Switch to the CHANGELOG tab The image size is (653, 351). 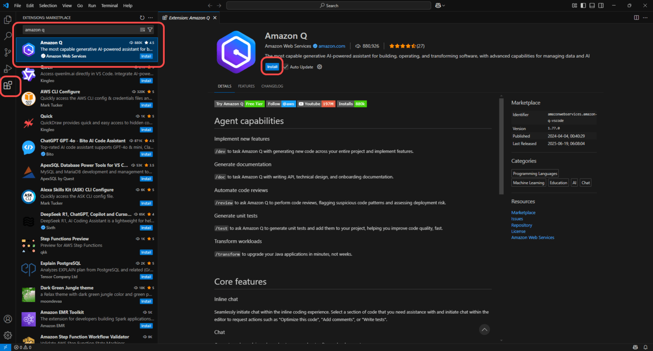(272, 86)
